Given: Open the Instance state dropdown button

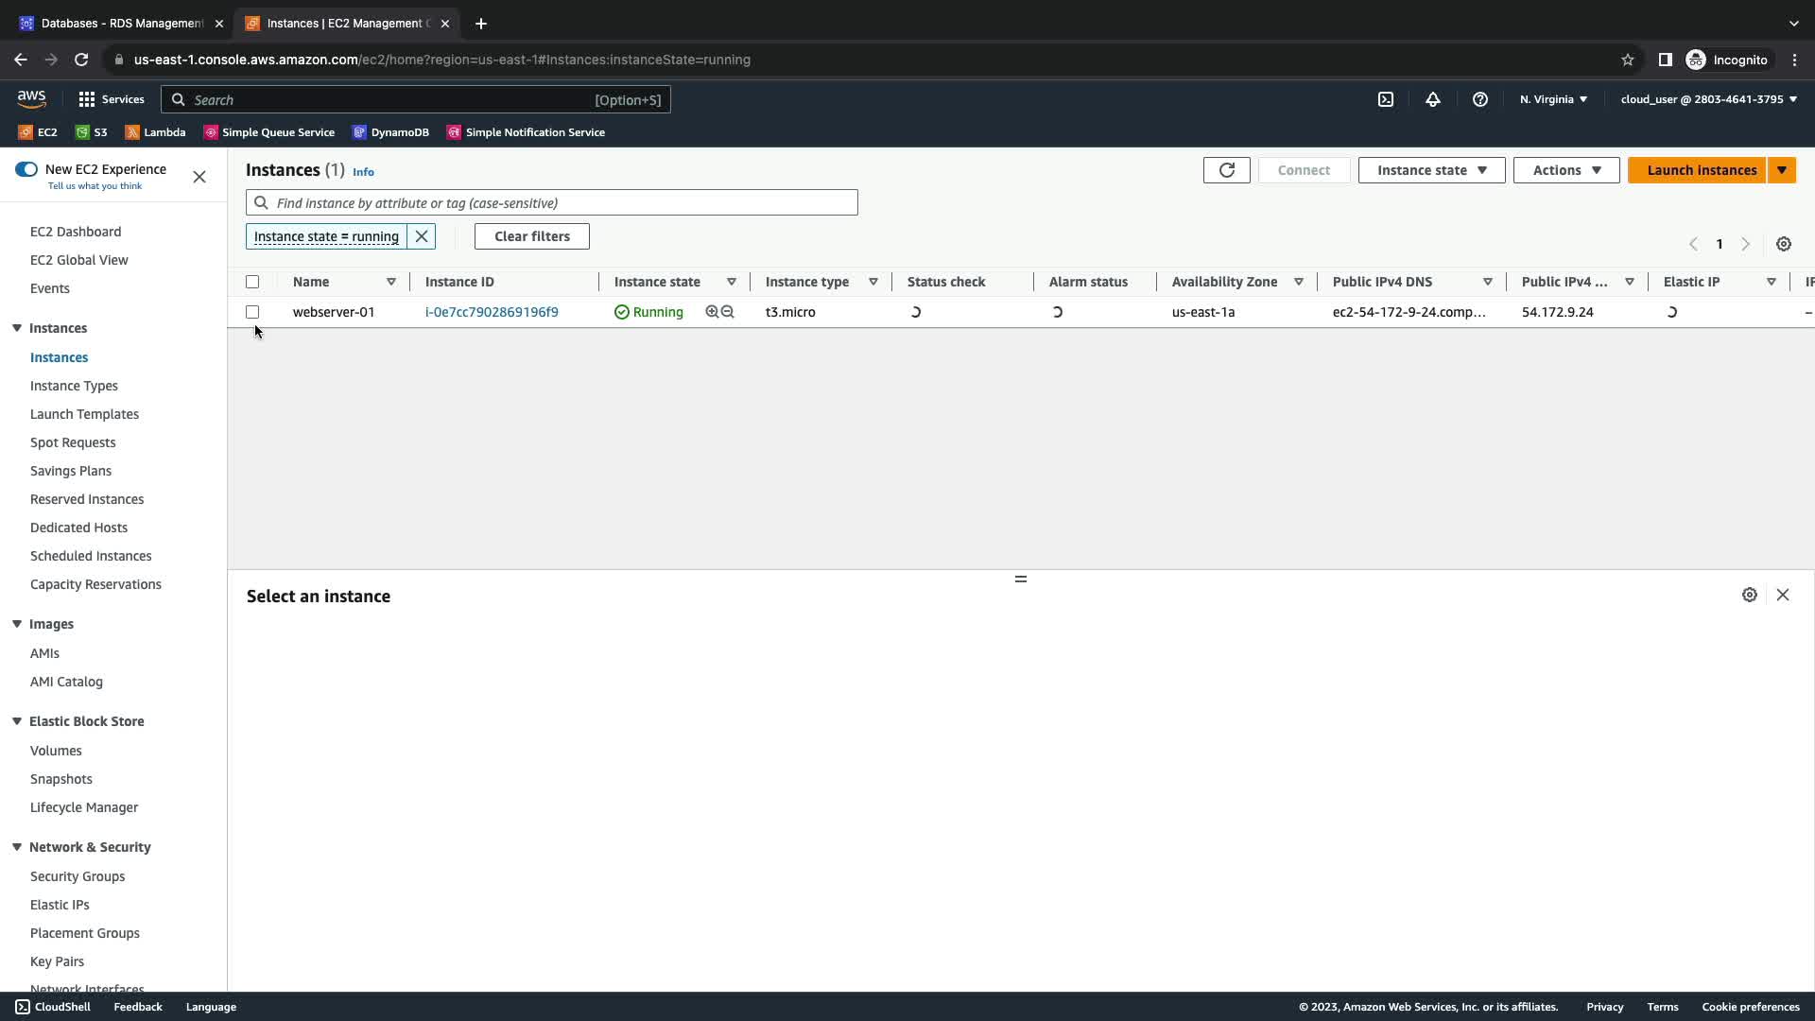Looking at the screenshot, I should click(1430, 170).
